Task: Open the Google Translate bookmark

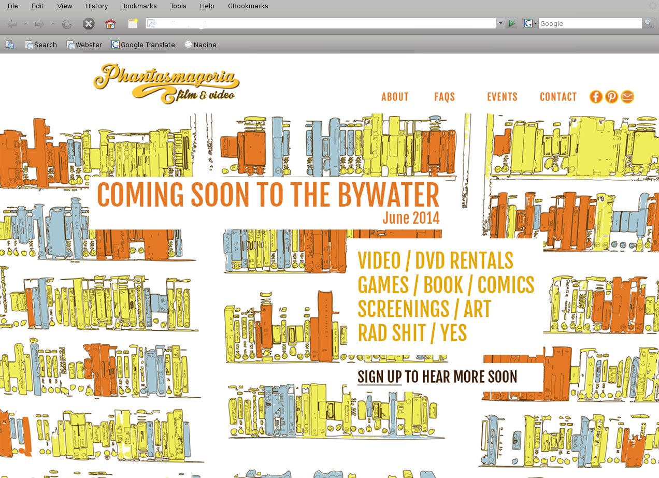Action: point(144,45)
